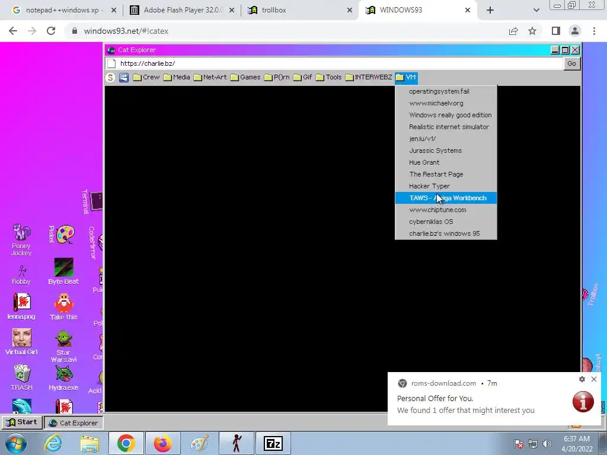Expand the Games bookmark folder

point(245,78)
